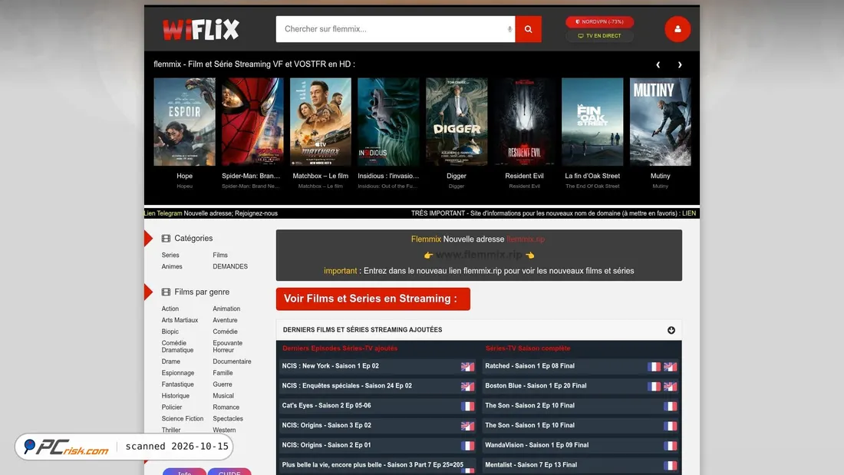Viewport: 844px width, 475px height.
Task: Click the red search magnifier button
Action: point(528,29)
